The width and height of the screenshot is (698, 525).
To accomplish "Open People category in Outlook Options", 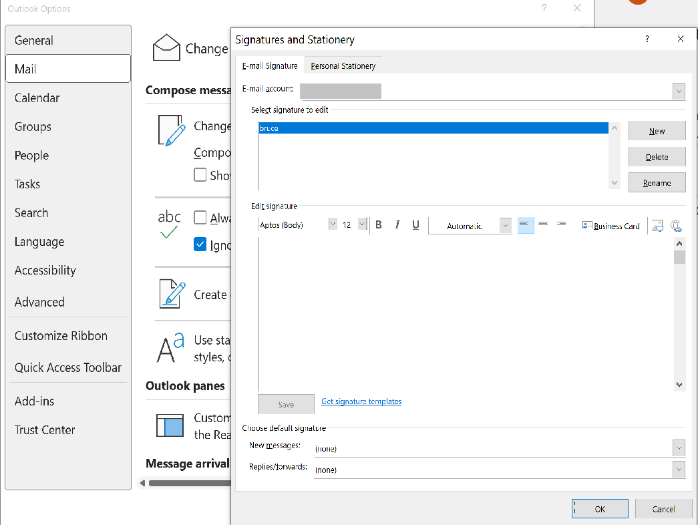I will click(x=68, y=155).
